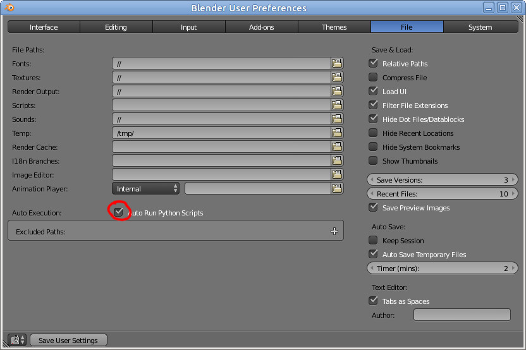Toggle Tabs as Spaces checkbox
Screen dimensions: 526x350
click(x=373, y=301)
